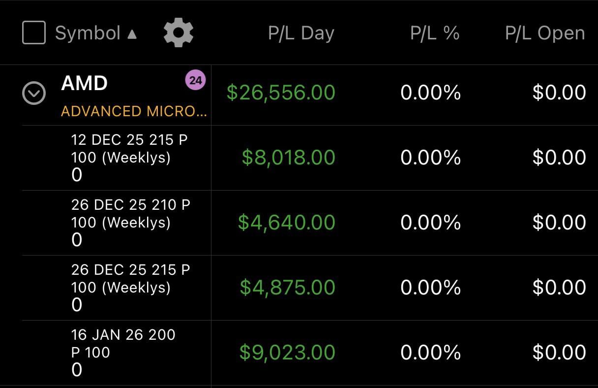This screenshot has width=598, height=388.
Task: Click the Symbol sort arrow triangle
Action: tap(132, 34)
